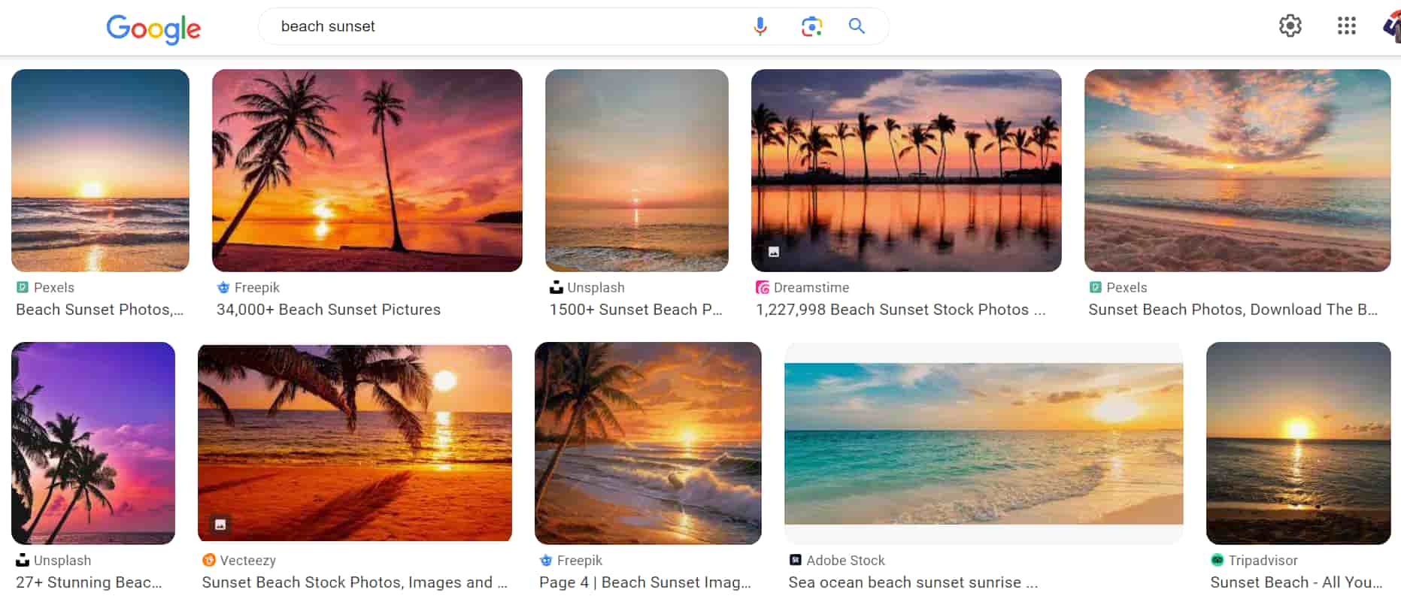Open the settings gear menu
The height and width of the screenshot is (596, 1401).
click(x=1290, y=26)
